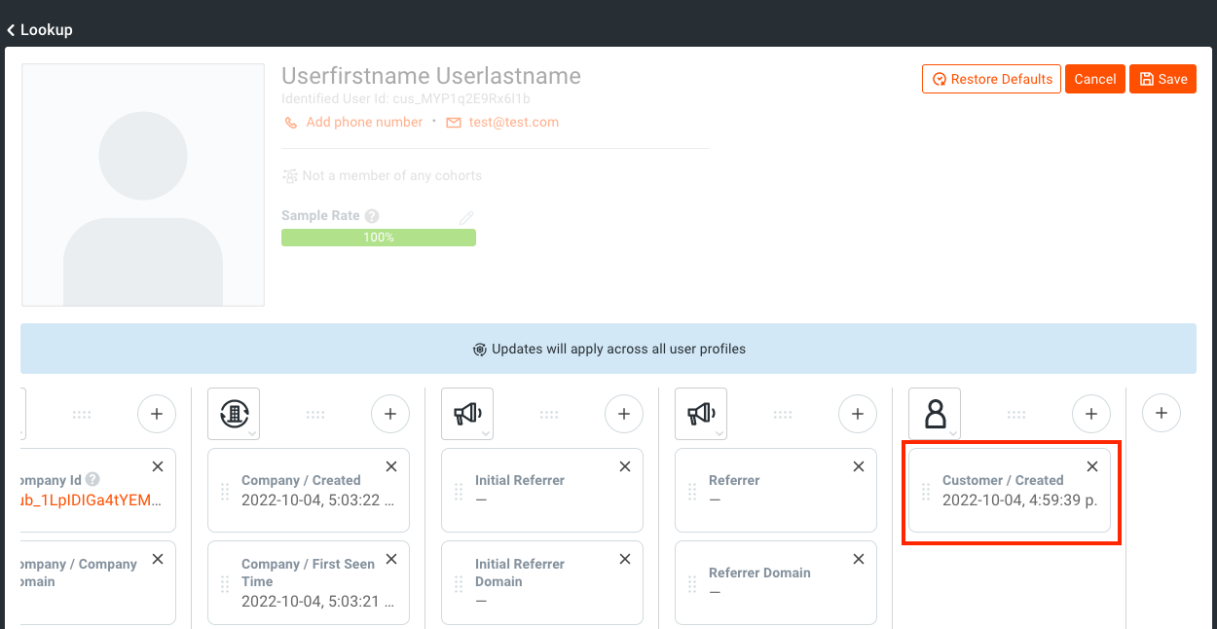Remove the Initial Referrer field card

click(x=625, y=467)
